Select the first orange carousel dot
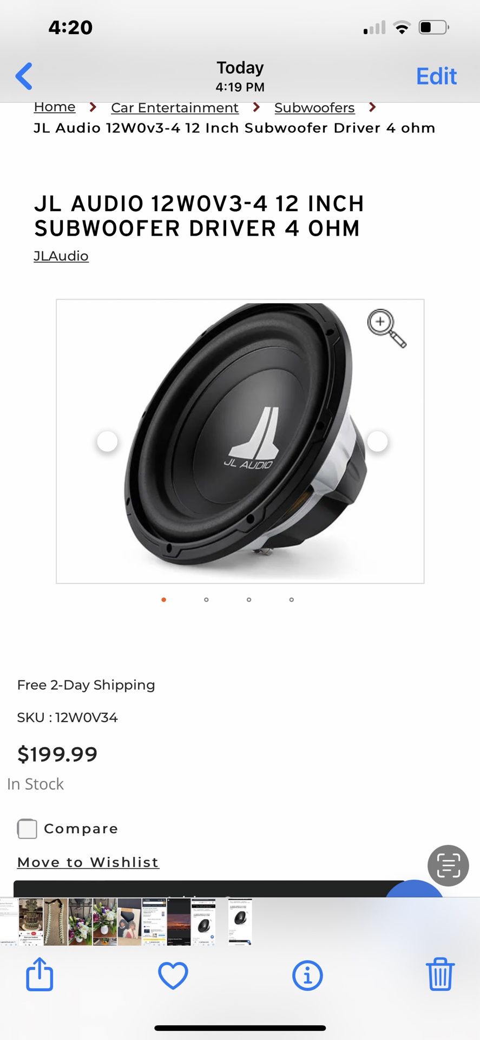This screenshot has width=480, height=1040. click(x=163, y=600)
